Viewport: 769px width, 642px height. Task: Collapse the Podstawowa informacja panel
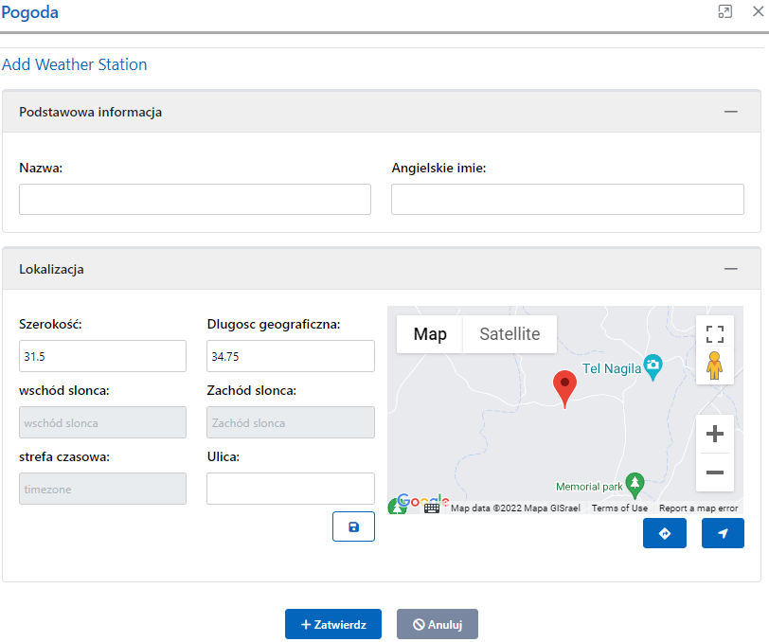pos(730,112)
